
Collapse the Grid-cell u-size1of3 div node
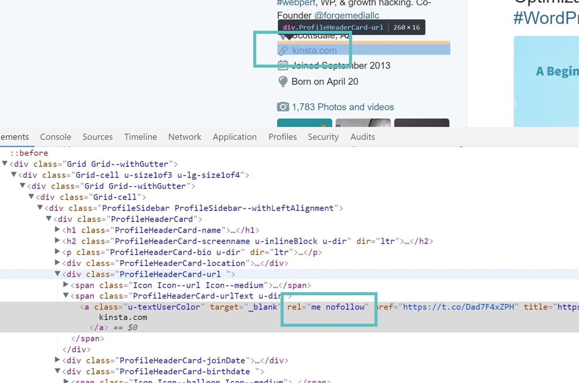click(x=13, y=175)
